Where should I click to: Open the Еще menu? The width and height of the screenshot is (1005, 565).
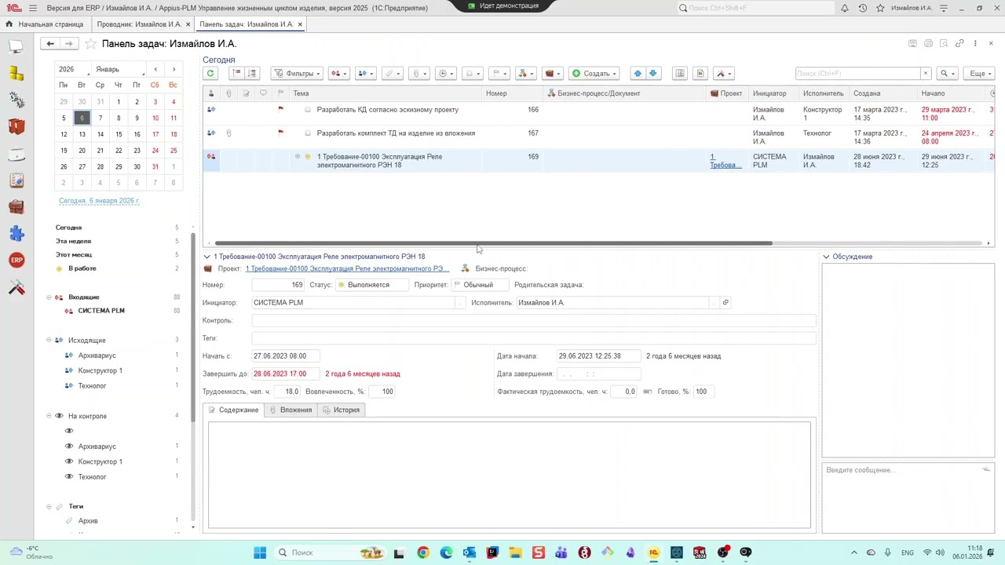[x=980, y=73]
